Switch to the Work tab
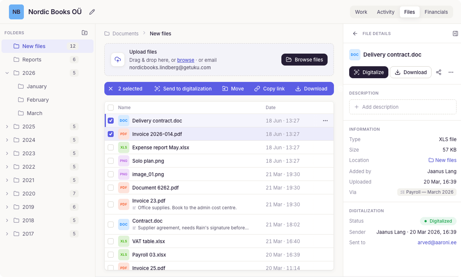 361,12
